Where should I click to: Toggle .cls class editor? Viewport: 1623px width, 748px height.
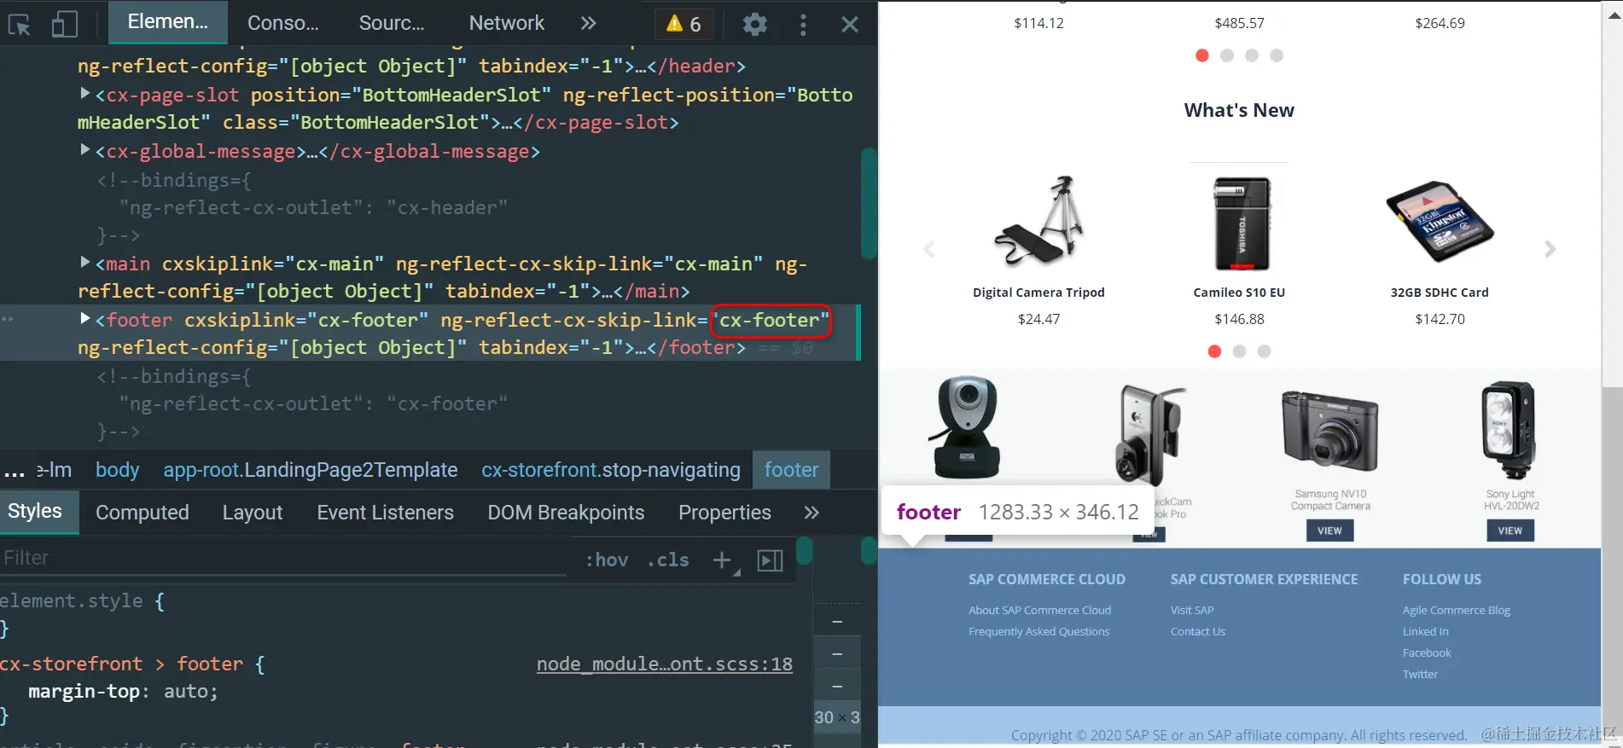point(668,560)
